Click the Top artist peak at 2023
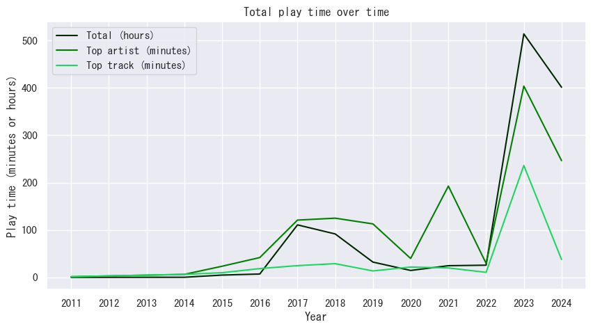The height and width of the screenshot is (329, 593). click(x=524, y=86)
